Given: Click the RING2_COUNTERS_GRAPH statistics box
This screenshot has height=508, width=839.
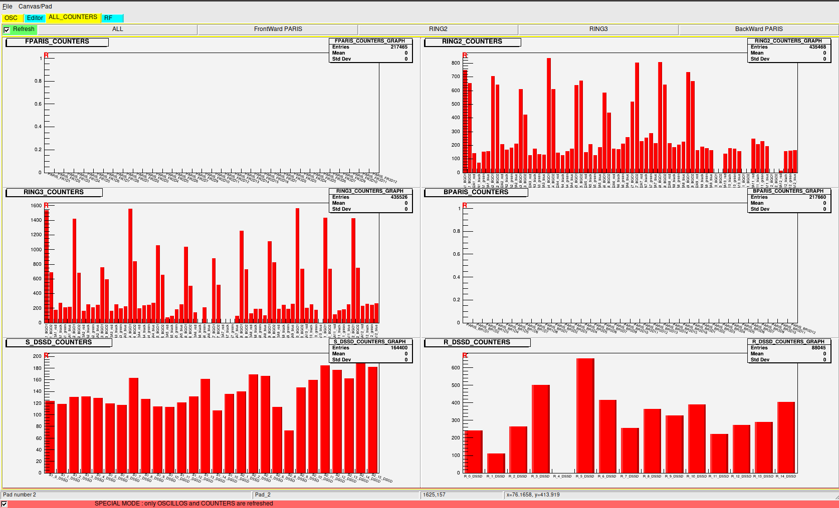Looking at the screenshot, I should pyautogui.click(x=788, y=50).
